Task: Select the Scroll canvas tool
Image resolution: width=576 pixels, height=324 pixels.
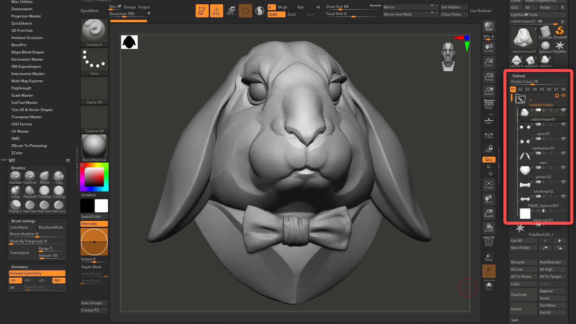Action: click(x=489, y=48)
